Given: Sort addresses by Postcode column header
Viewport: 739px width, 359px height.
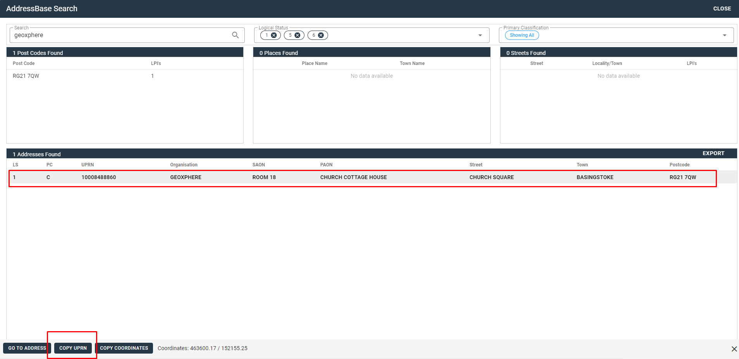Looking at the screenshot, I should (x=680, y=165).
